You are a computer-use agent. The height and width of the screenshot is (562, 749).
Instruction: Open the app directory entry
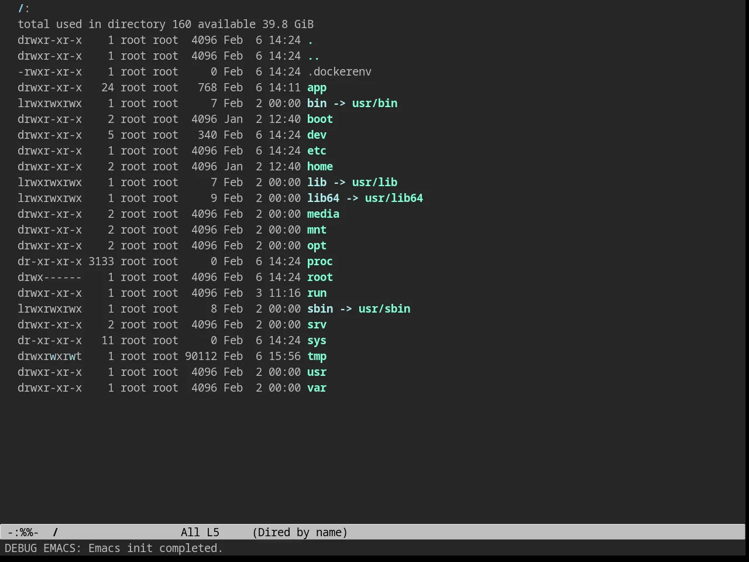[317, 88]
